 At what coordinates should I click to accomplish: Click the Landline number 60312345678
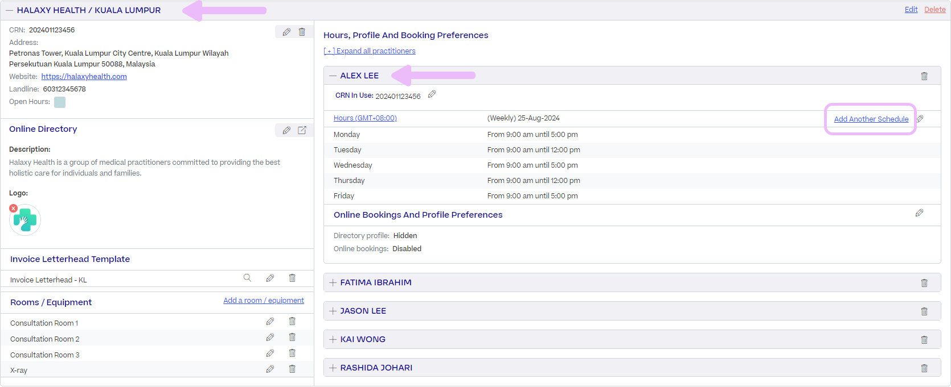pyautogui.click(x=64, y=89)
